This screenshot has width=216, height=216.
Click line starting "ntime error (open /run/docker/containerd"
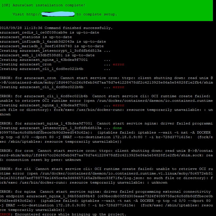pos(106,173)
